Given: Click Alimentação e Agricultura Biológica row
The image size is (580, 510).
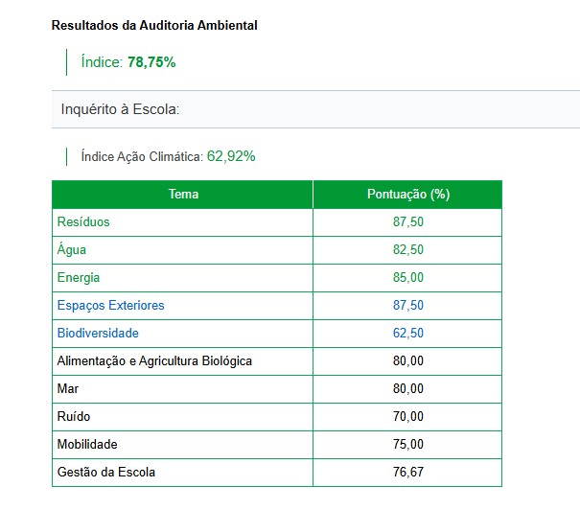Looking at the screenshot, I should [x=154, y=360].
